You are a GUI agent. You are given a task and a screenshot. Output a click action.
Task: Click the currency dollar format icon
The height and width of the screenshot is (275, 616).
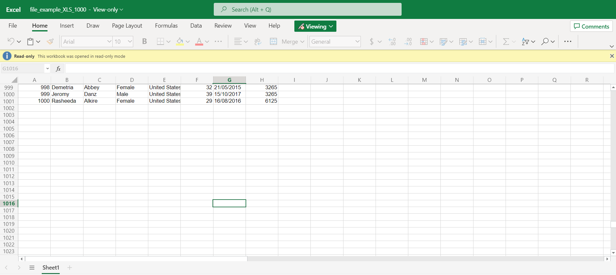(x=371, y=41)
